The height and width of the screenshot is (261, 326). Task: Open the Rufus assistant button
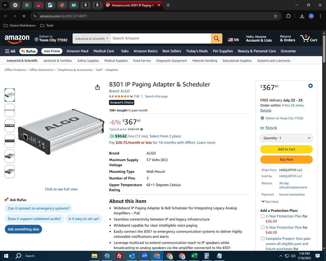click(28, 51)
